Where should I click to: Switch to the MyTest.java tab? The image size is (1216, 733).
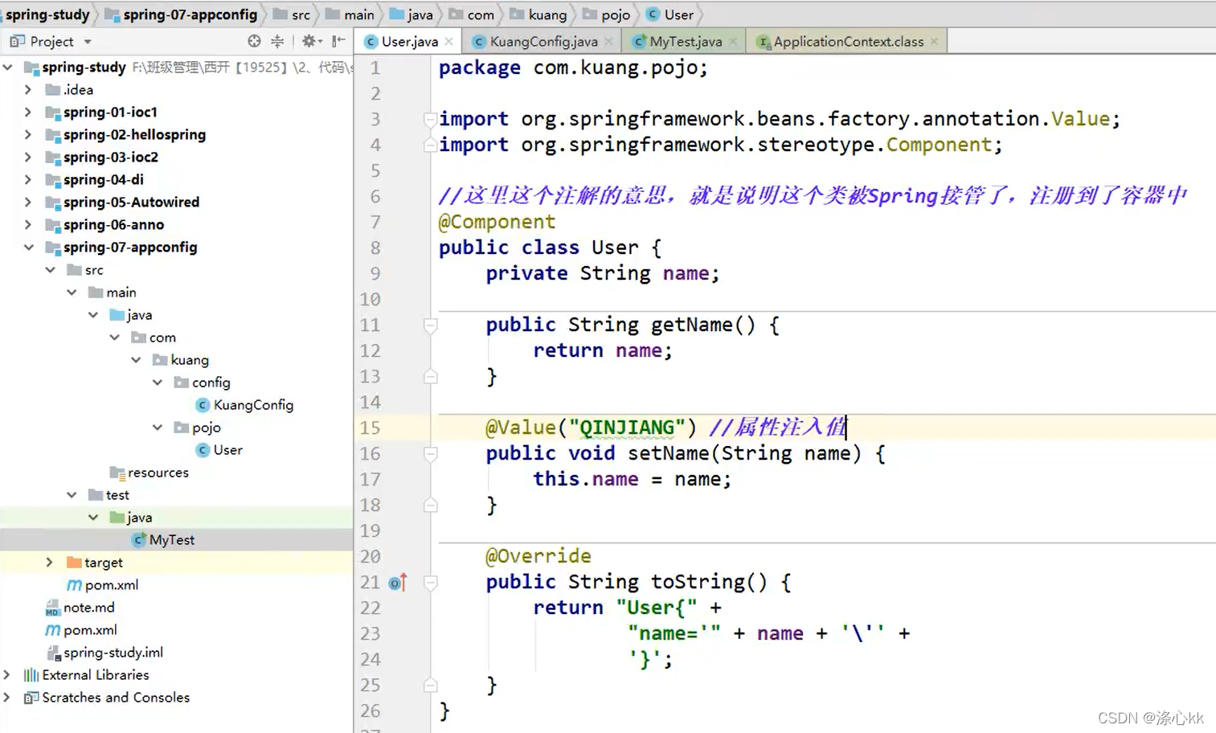pyautogui.click(x=685, y=41)
